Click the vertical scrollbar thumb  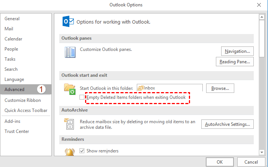point(262,39)
